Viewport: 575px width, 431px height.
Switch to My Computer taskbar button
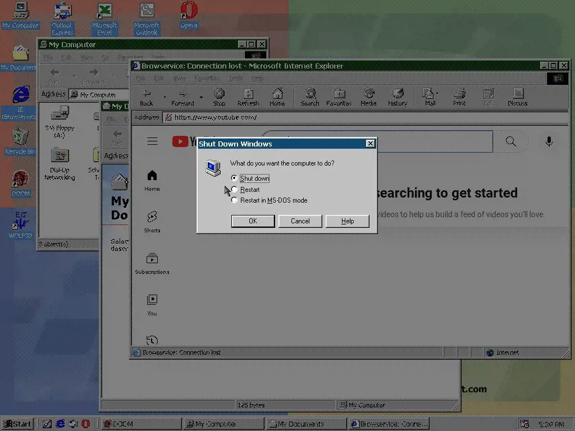coord(223,424)
